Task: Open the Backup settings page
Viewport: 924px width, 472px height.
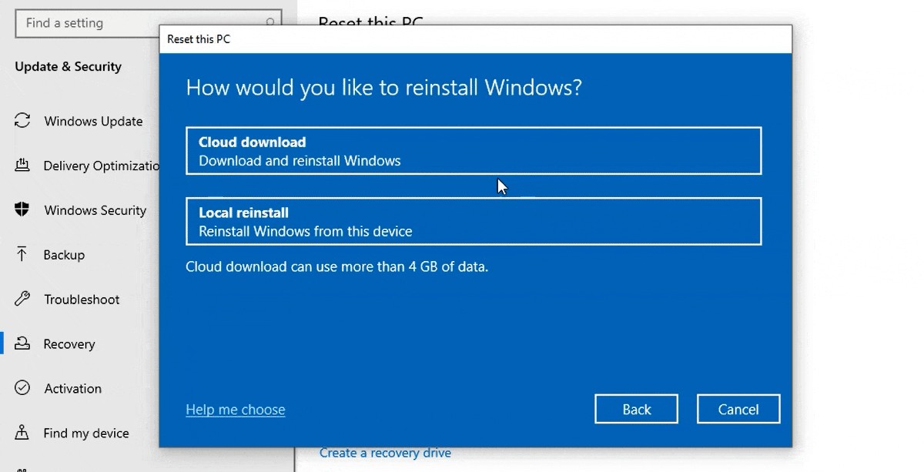Action: click(x=64, y=255)
